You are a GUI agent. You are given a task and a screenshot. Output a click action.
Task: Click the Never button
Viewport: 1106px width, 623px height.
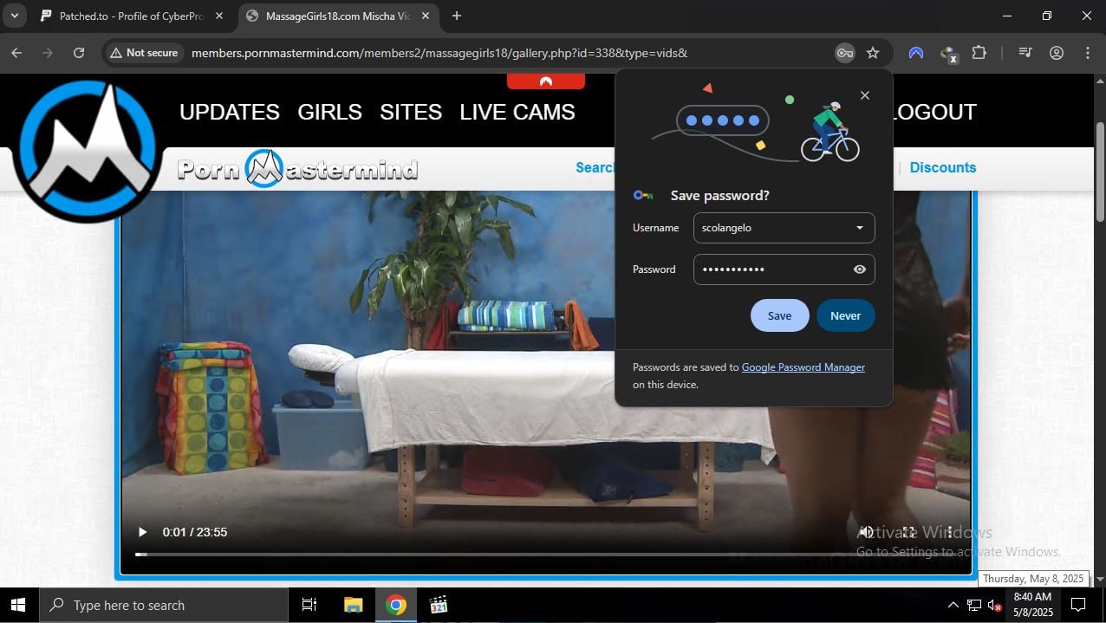[x=845, y=315]
